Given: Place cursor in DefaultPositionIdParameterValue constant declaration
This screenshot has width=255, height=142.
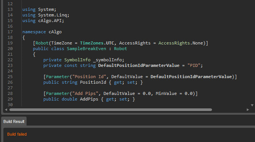Looking at the screenshot, I should coord(139,65).
